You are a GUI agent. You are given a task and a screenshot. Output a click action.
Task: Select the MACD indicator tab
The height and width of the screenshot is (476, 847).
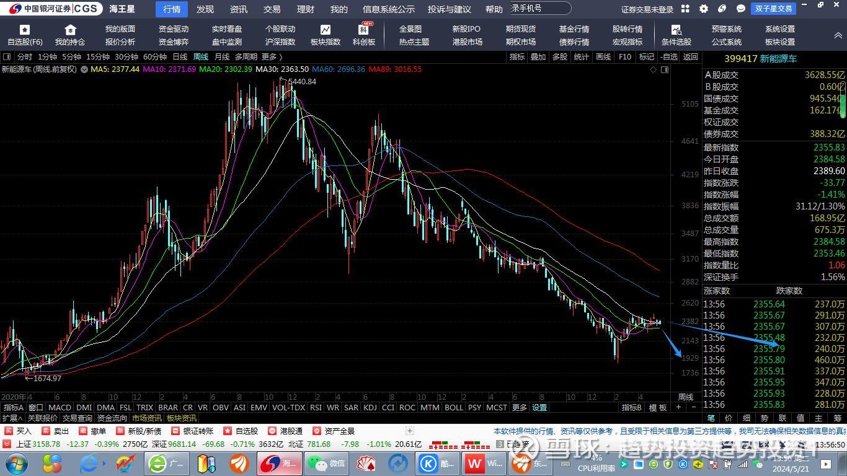coord(60,408)
